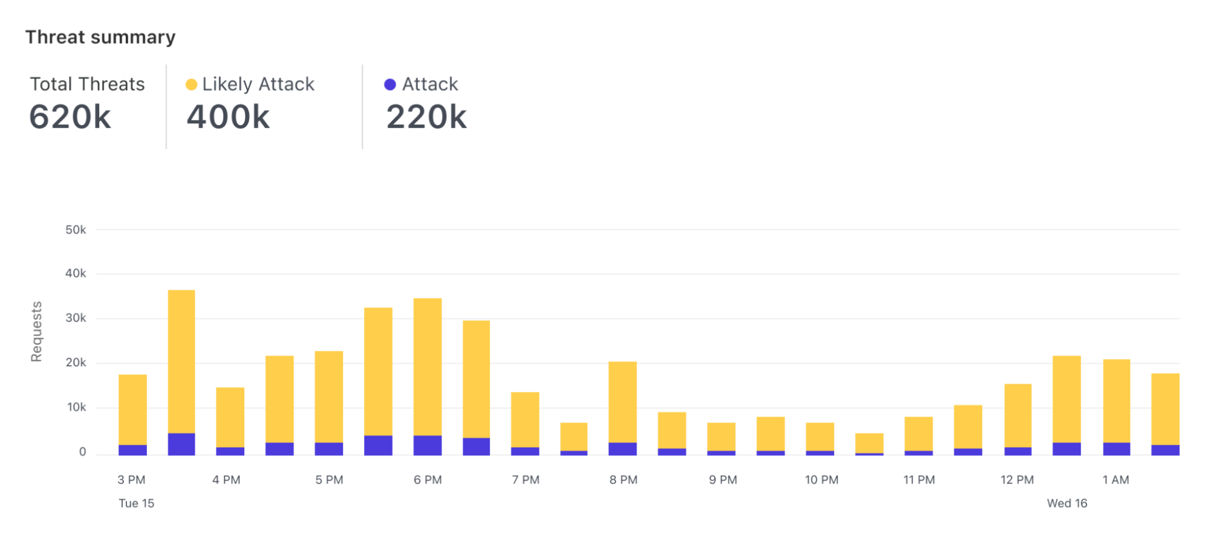Screen dimensions: 1209x547
Task: Click the Attack 220k value
Action: point(426,117)
